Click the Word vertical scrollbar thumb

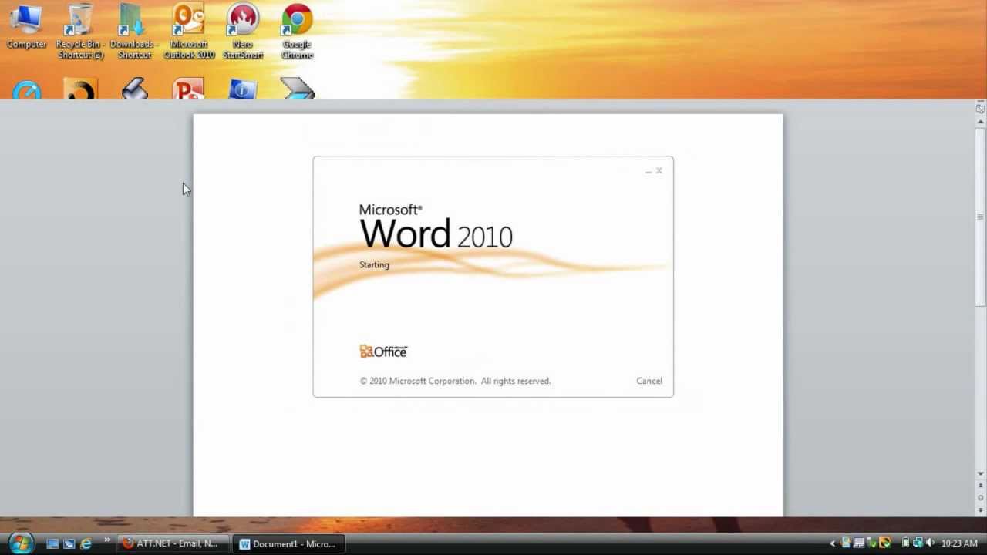pos(980,217)
